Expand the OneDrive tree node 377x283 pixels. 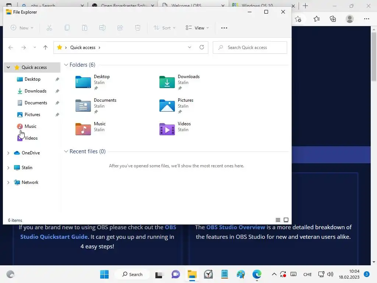pyautogui.click(x=8, y=153)
